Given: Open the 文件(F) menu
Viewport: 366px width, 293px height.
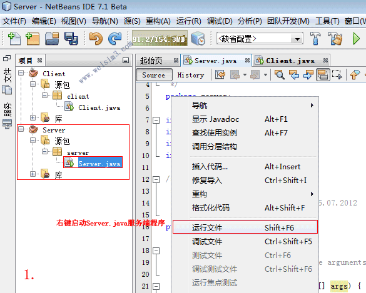Looking at the screenshot, I should (x=14, y=21).
